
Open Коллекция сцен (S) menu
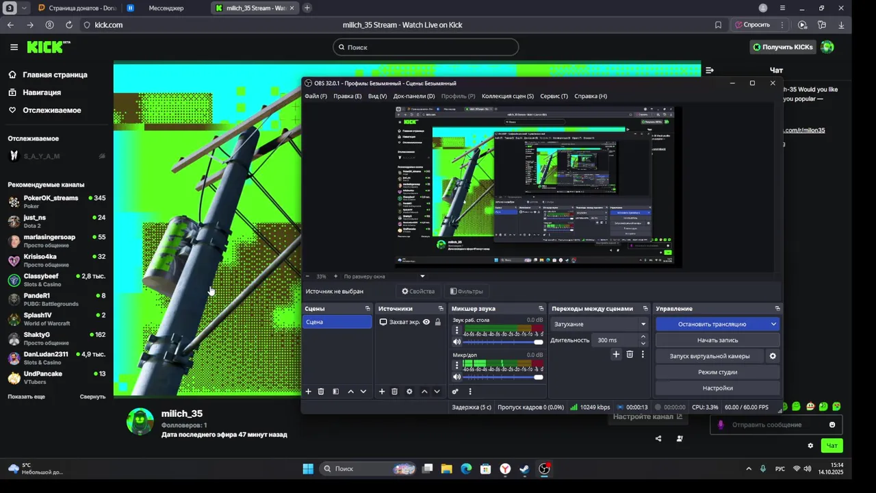tap(508, 96)
